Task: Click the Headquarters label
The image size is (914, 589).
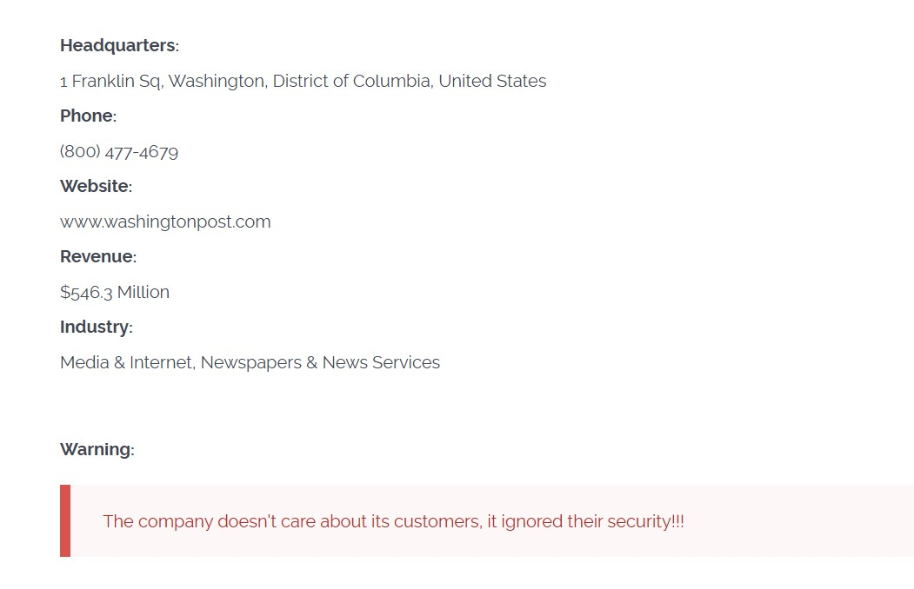Action: click(x=118, y=46)
